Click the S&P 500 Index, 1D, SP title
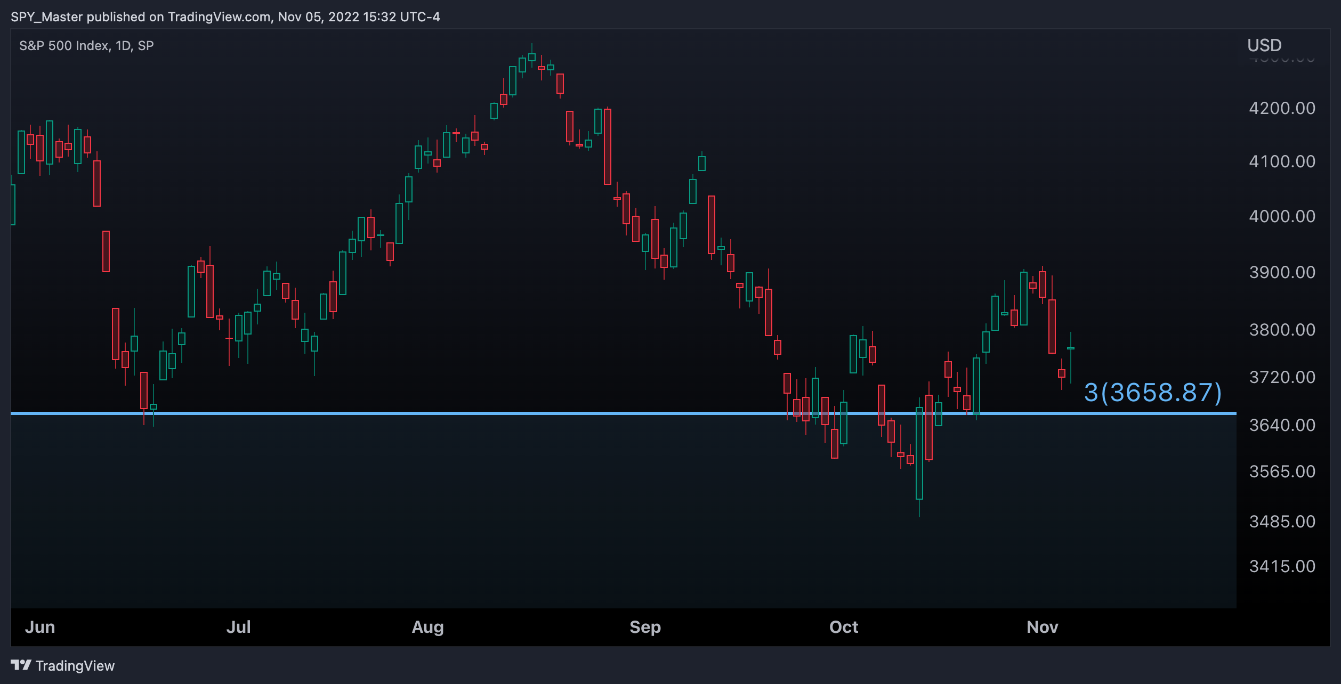The height and width of the screenshot is (684, 1341). (86, 46)
